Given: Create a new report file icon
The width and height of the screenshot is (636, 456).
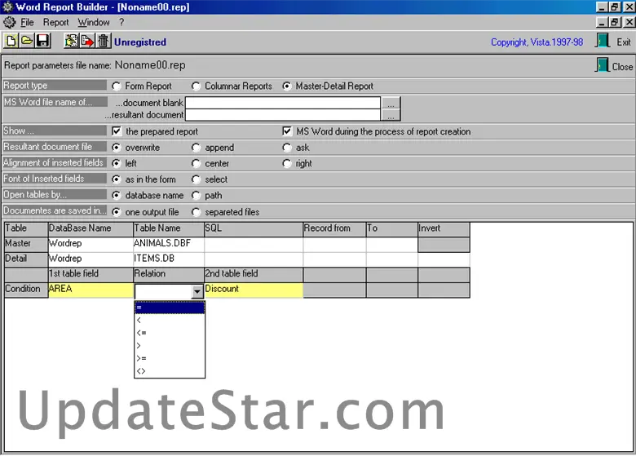Looking at the screenshot, I should pos(11,41).
